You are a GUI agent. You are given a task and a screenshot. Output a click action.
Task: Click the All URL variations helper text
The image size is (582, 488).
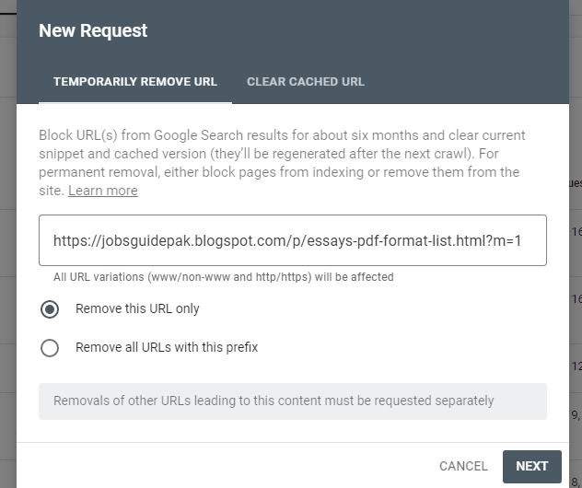click(x=223, y=277)
